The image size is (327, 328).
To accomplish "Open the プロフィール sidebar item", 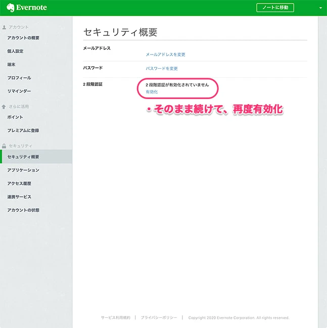I will point(19,78).
